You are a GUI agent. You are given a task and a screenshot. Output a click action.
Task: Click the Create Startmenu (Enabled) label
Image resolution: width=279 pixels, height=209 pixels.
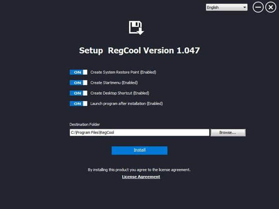114,83
